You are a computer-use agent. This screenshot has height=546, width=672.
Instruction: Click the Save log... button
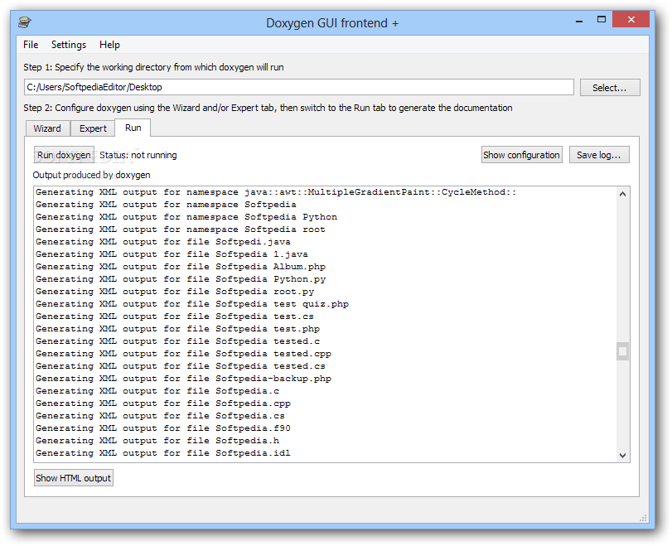pyautogui.click(x=599, y=155)
